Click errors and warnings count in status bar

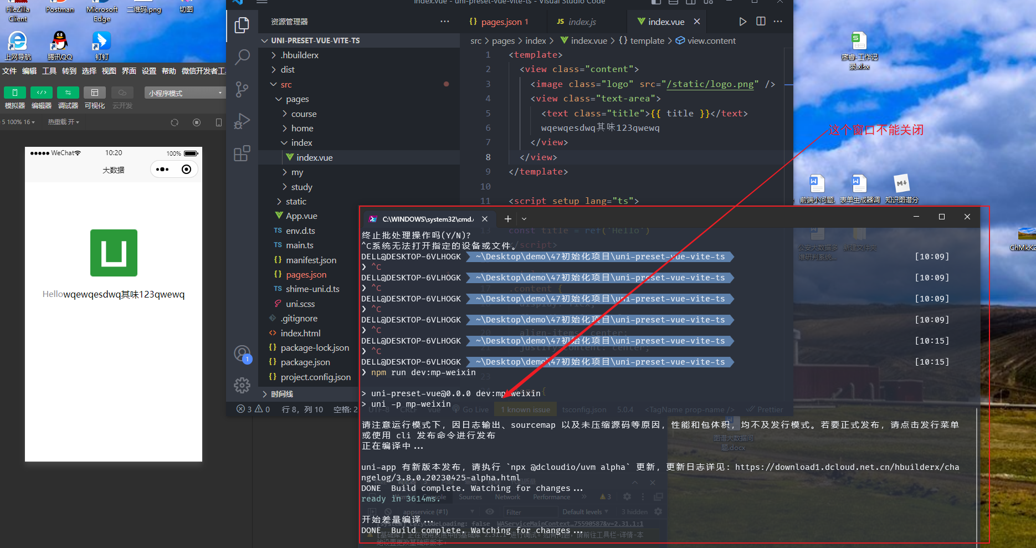(253, 409)
